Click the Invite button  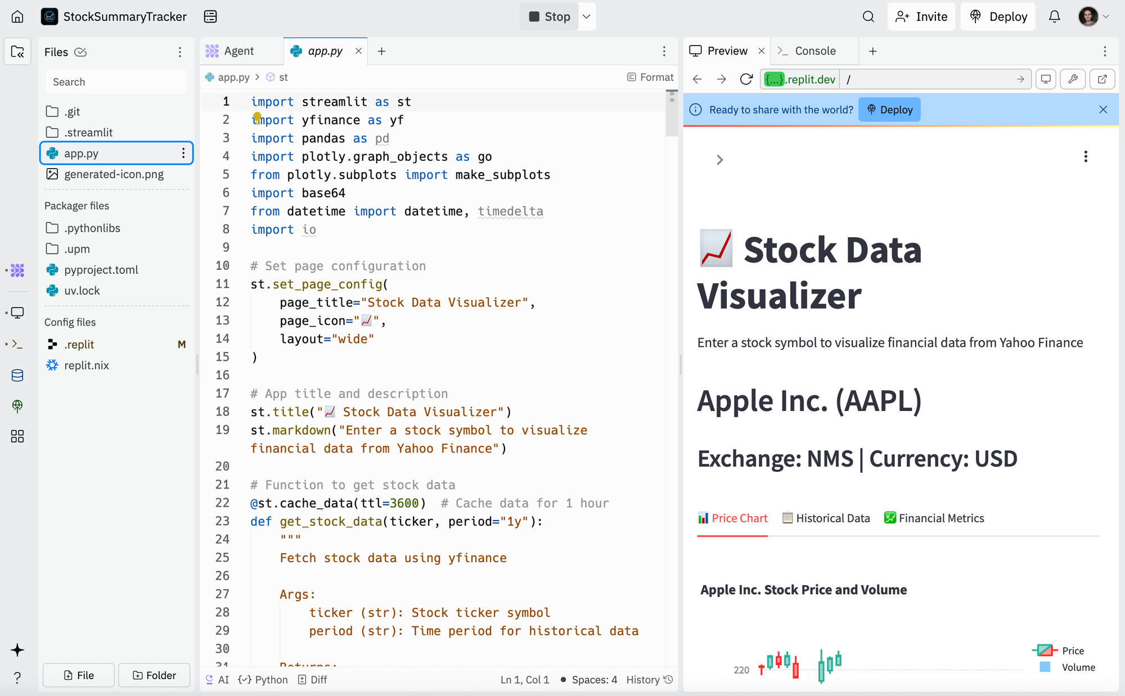pos(921,16)
